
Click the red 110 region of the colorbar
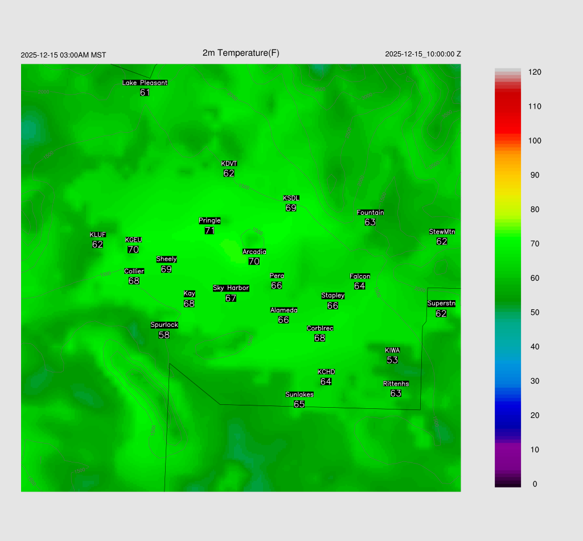pyautogui.click(x=508, y=106)
